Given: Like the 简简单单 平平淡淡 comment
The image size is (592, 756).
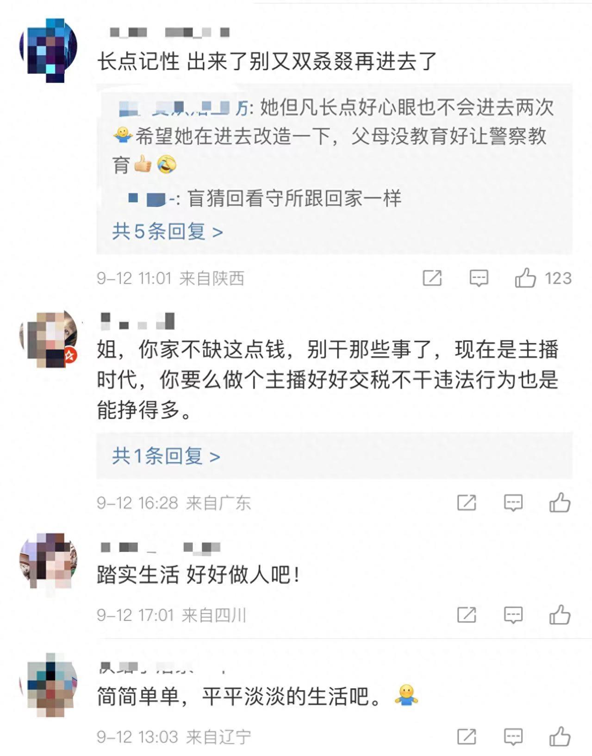Looking at the screenshot, I should click(560, 736).
